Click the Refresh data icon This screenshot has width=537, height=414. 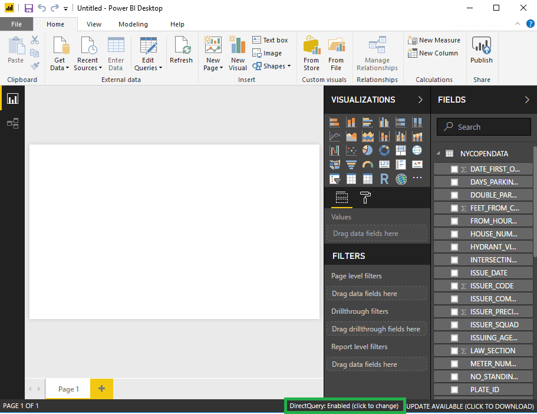click(x=181, y=50)
